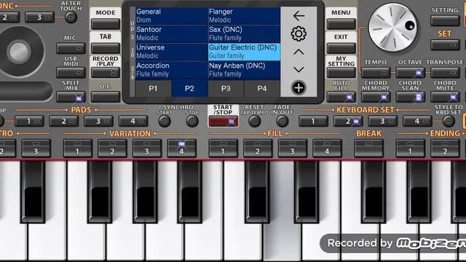This screenshot has width=466, height=262.
Task: Select VARIATION 1
Action: pyautogui.click(x=78, y=148)
